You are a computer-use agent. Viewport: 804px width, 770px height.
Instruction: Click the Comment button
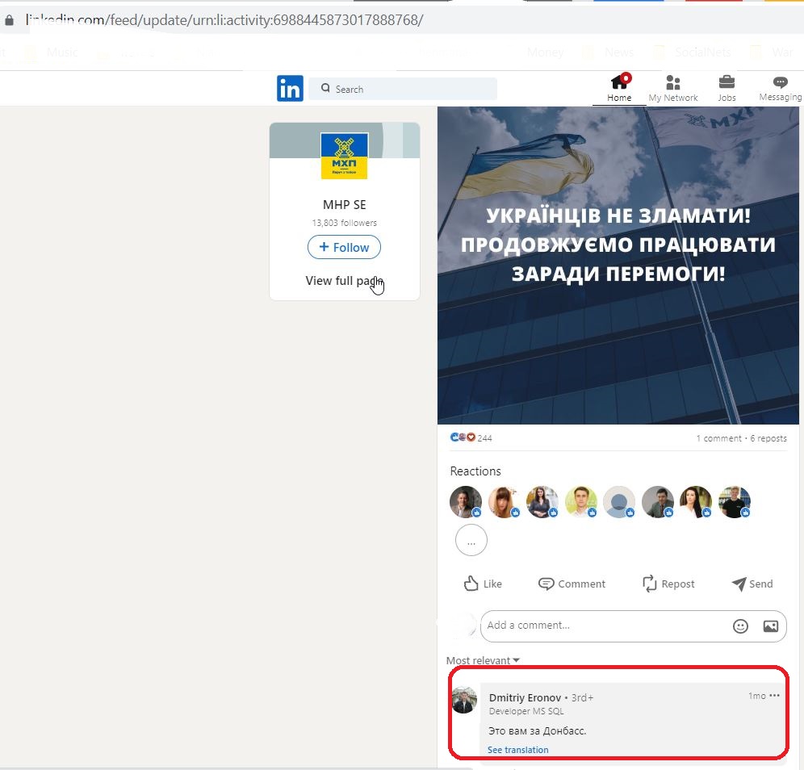(572, 584)
